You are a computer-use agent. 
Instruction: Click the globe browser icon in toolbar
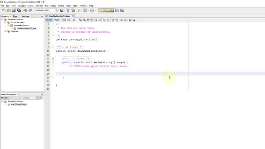tap(62, 10)
